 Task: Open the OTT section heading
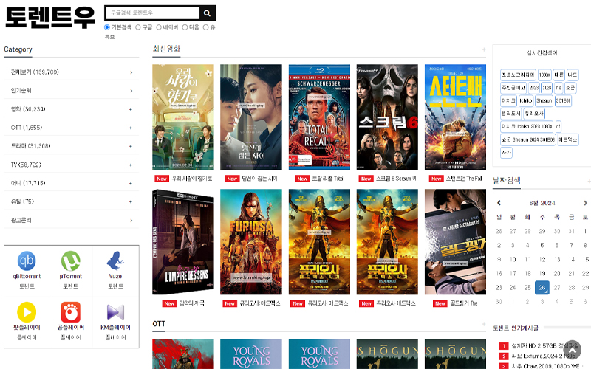(159, 324)
